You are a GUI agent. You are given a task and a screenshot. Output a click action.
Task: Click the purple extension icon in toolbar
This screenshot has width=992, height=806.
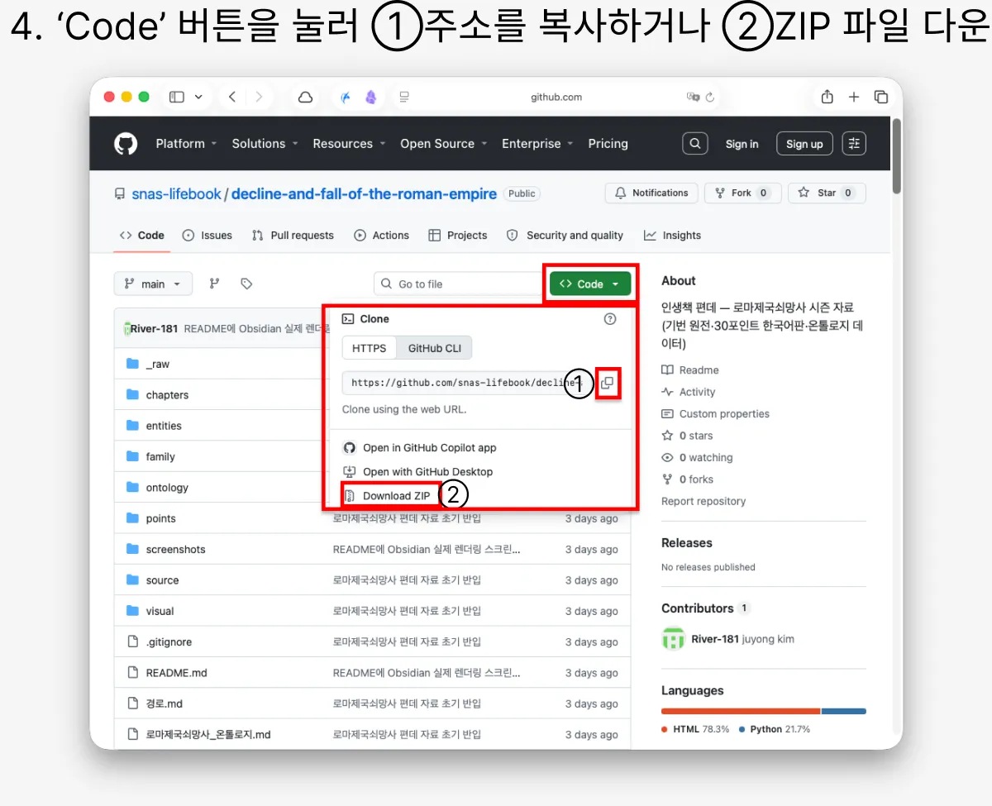point(371,97)
